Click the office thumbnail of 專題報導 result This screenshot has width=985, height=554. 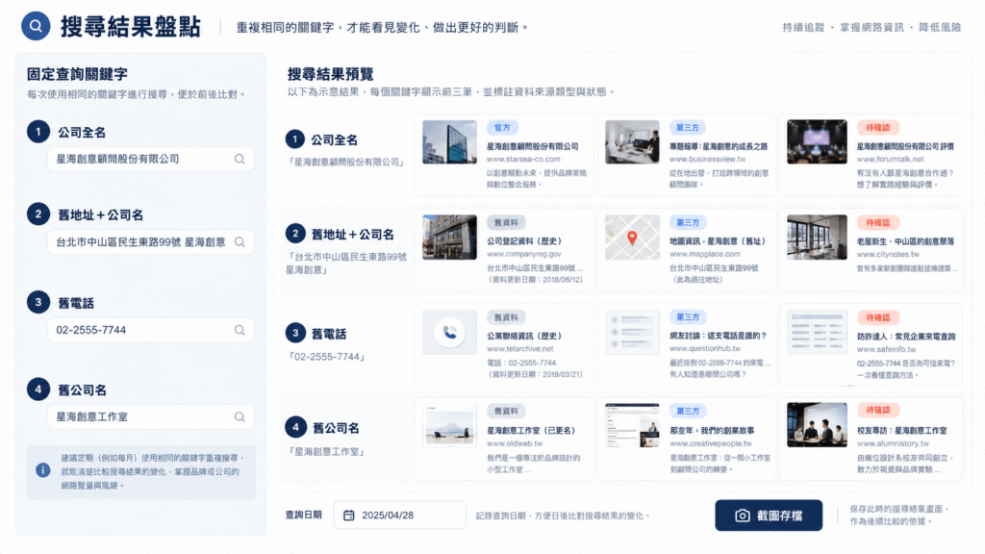pos(632,142)
